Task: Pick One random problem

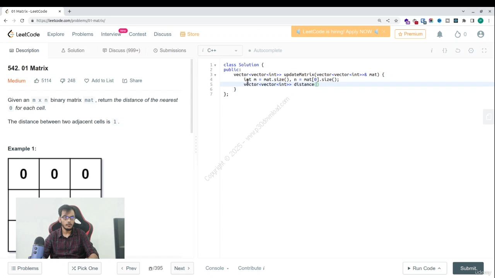Action: [x=85, y=268]
